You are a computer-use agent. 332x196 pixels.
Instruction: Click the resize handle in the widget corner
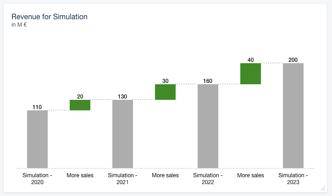pyautogui.click(x=323, y=188)
